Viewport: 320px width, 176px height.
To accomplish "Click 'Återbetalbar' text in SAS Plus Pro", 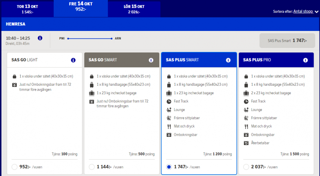I will 260,143.
